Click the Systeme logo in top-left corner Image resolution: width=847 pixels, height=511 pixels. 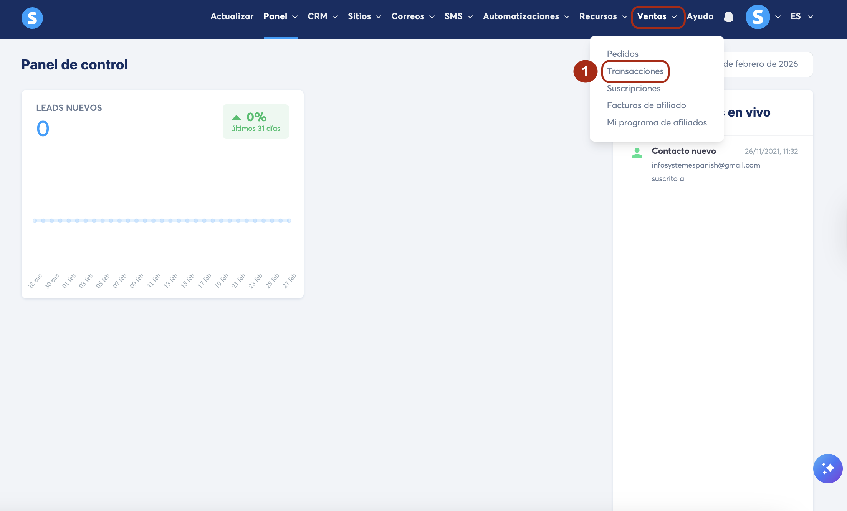tap(32, 18)
